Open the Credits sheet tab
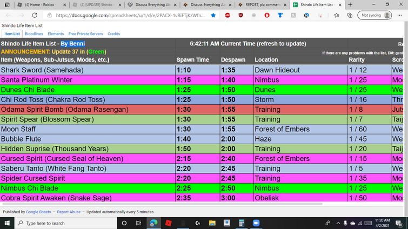 pos(113,34)
